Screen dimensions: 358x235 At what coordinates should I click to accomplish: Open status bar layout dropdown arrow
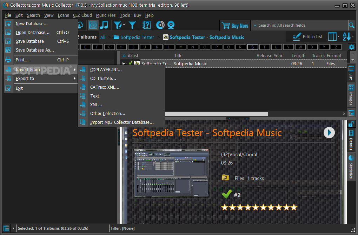pos(13,228)
